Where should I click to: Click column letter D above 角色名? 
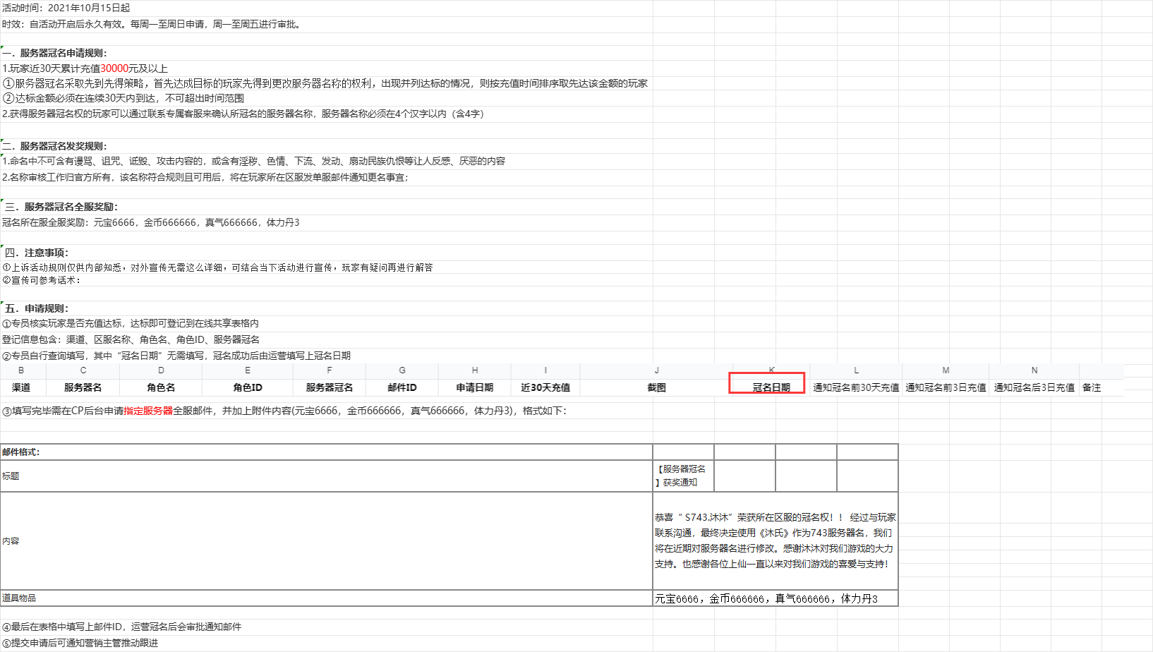[x=161, y=370]
